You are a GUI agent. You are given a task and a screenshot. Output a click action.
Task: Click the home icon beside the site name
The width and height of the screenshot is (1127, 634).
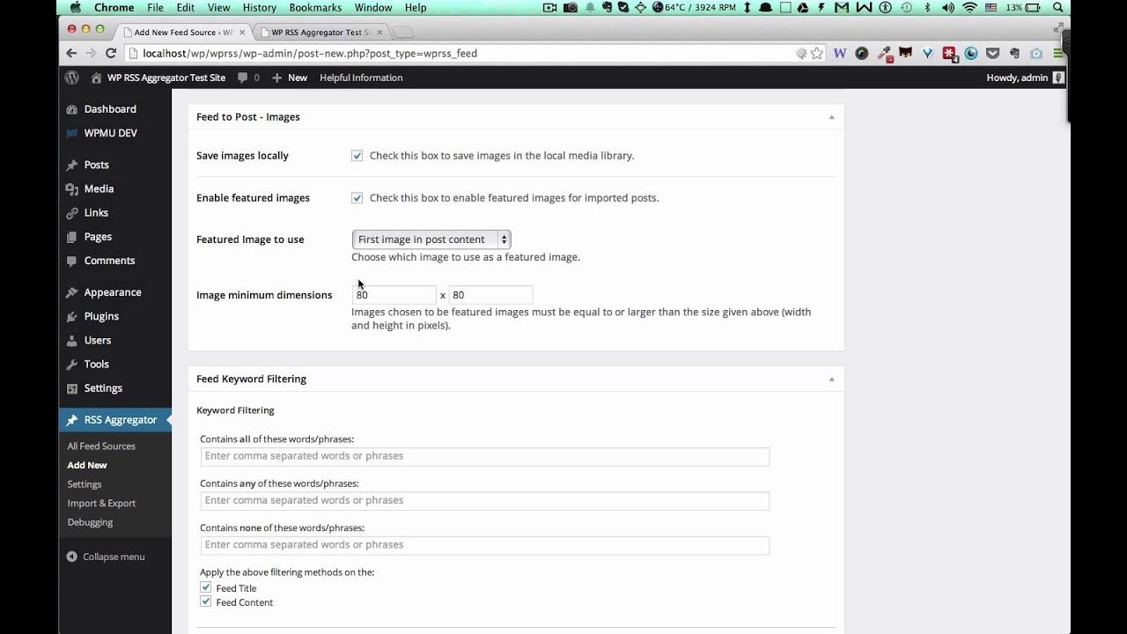click(96, 77)
